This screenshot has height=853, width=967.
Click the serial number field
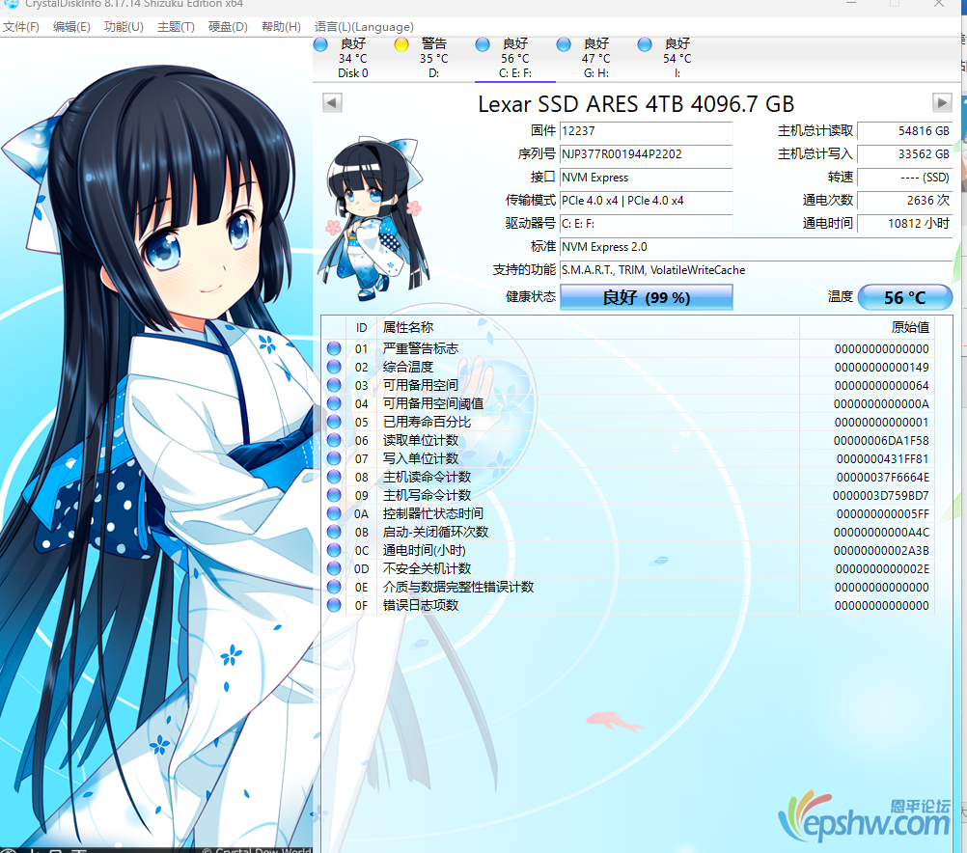pyautogui.click(x=645, y=153)
